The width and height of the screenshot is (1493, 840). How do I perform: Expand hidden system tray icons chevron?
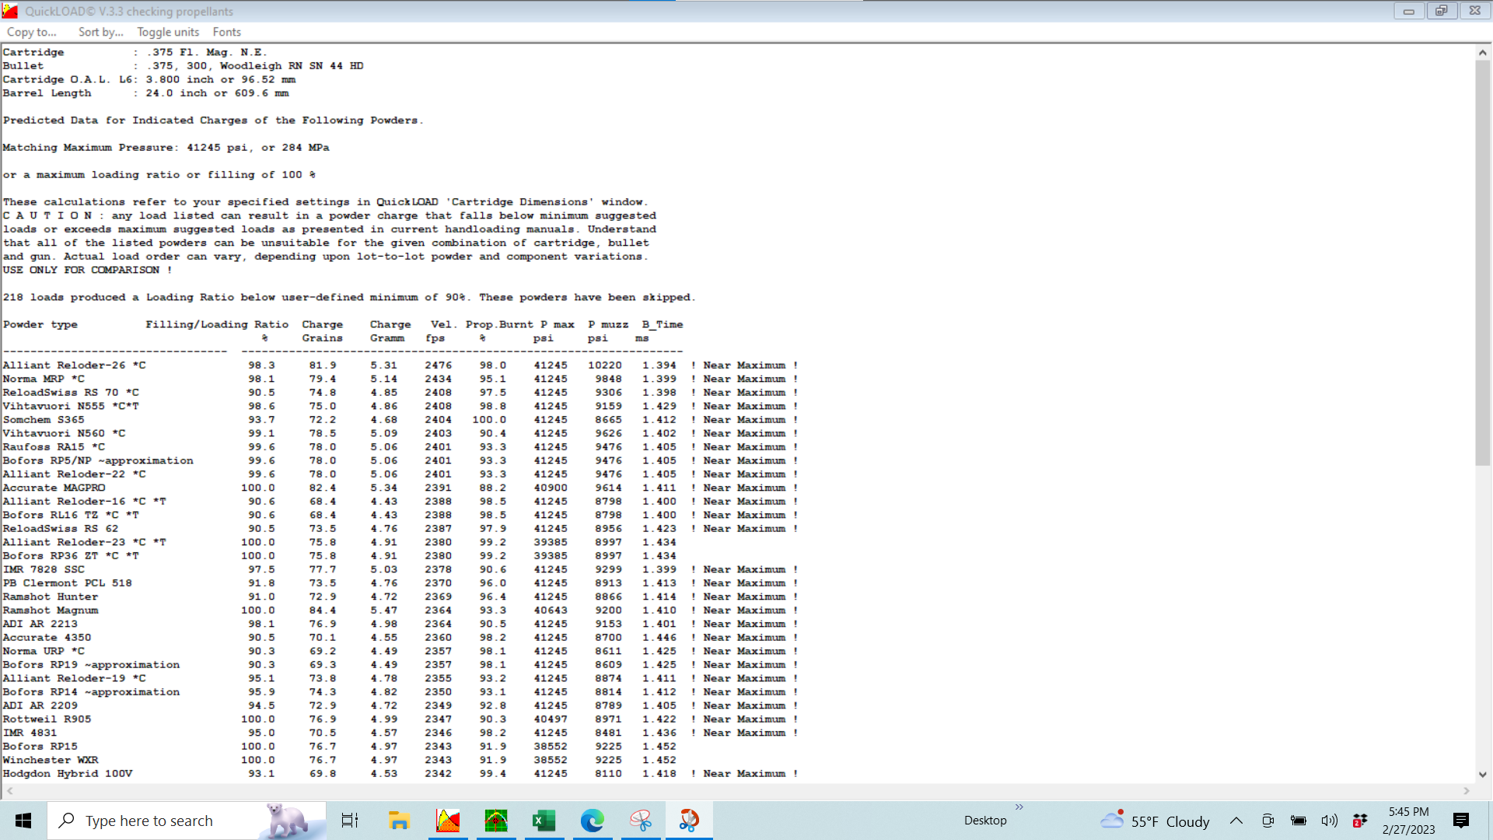pyautogui.click(x=1236, y=821)
